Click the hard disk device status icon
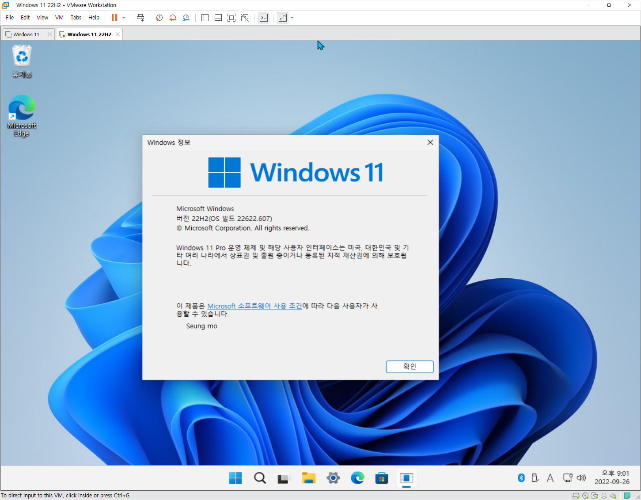641x500 pixels. click(x=576, y=496)
